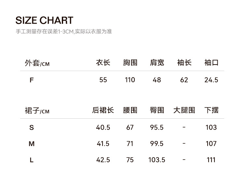Select the 肩宽 column header

pyautogui.click(x=157, y=63)
